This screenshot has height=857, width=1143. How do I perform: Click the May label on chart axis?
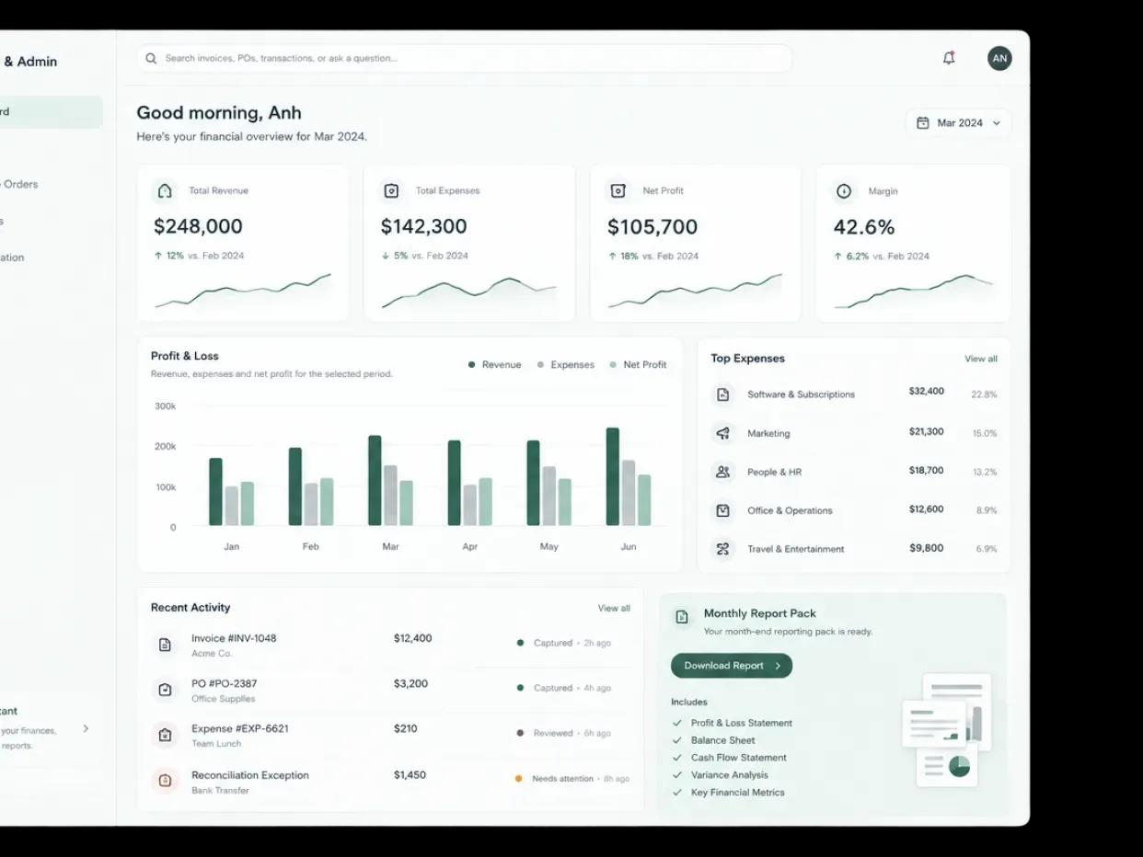[x=548, y=547]
